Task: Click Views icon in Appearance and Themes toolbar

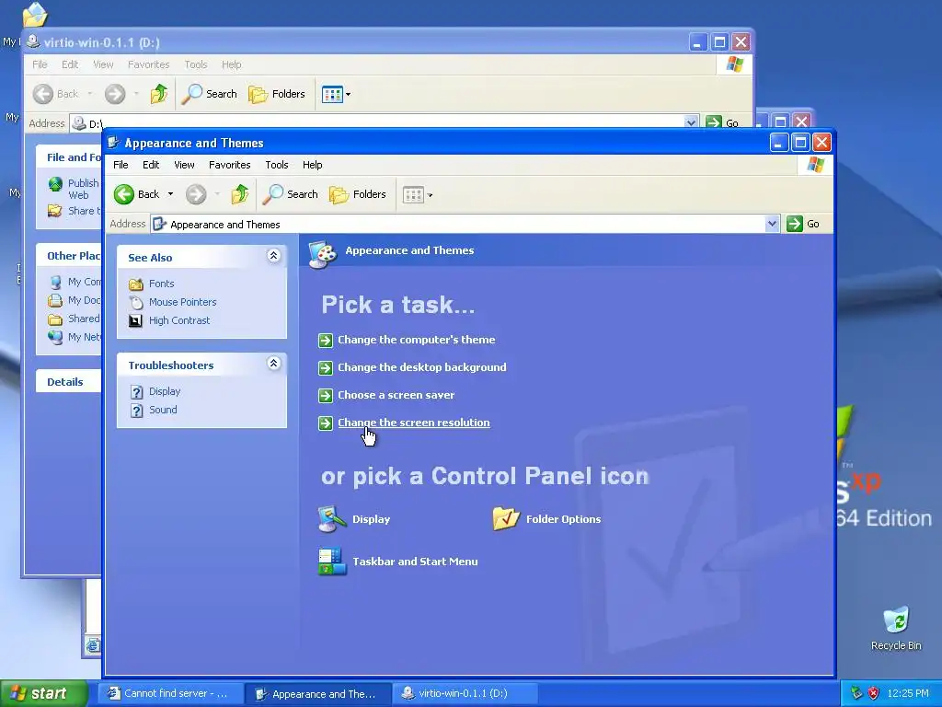Action: [x=413, y=195]
